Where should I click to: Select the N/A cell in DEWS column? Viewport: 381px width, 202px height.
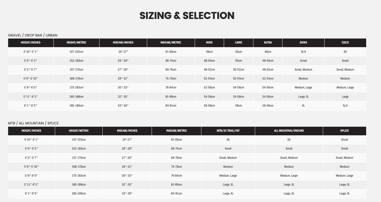pyautogui.click(x=303, y=52)
